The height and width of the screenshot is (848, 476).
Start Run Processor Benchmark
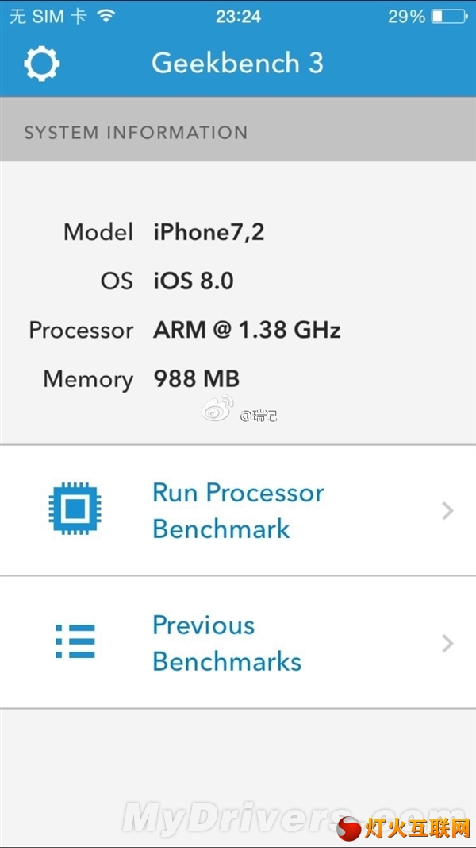[238, 510]
